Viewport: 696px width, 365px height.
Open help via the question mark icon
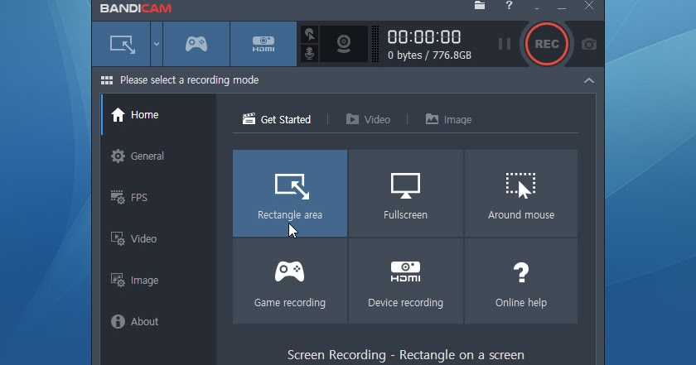509,5
